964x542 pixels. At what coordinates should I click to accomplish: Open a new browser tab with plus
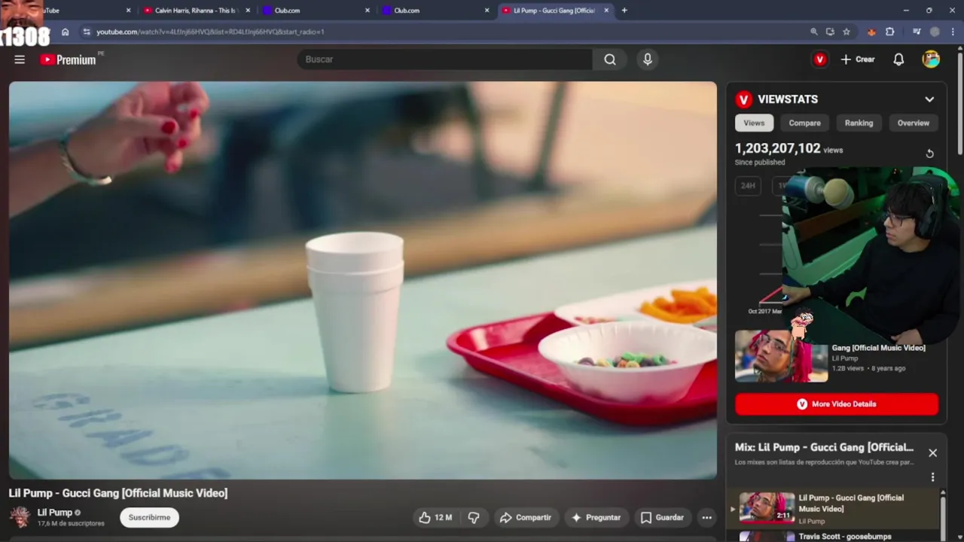(x=624, y=11)
